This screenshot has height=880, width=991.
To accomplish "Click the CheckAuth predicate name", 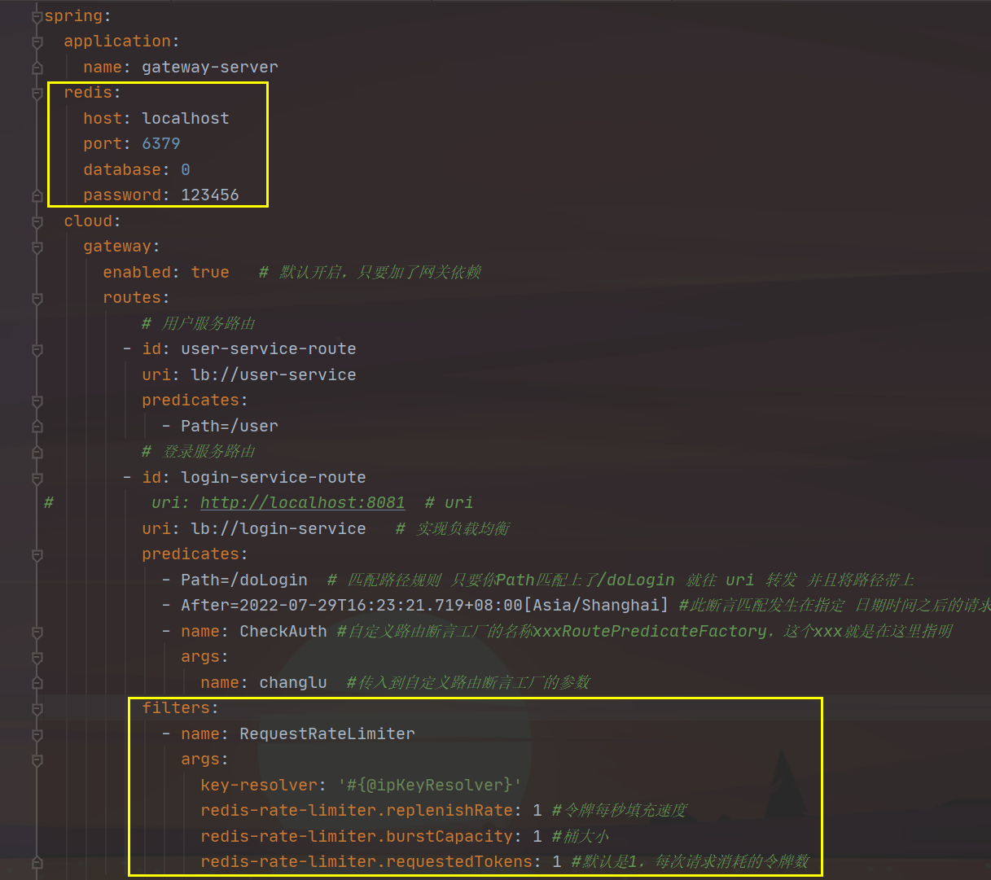I will (x=283, y=631).
